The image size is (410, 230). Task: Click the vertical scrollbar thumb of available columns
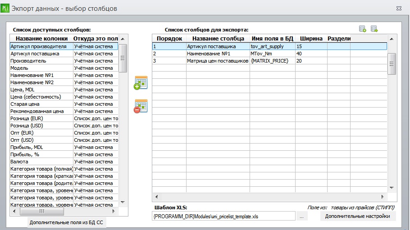(x=123, y=58)
